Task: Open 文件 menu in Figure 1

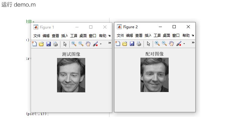Action: click(x=37, y=36)
